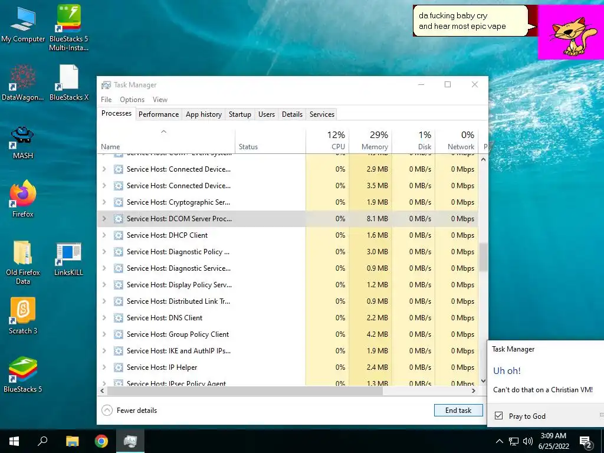The width and height of the screenshot is (604, 453).
Task: Expand Service Host: IP Helper row
Action: click(104, 367)
